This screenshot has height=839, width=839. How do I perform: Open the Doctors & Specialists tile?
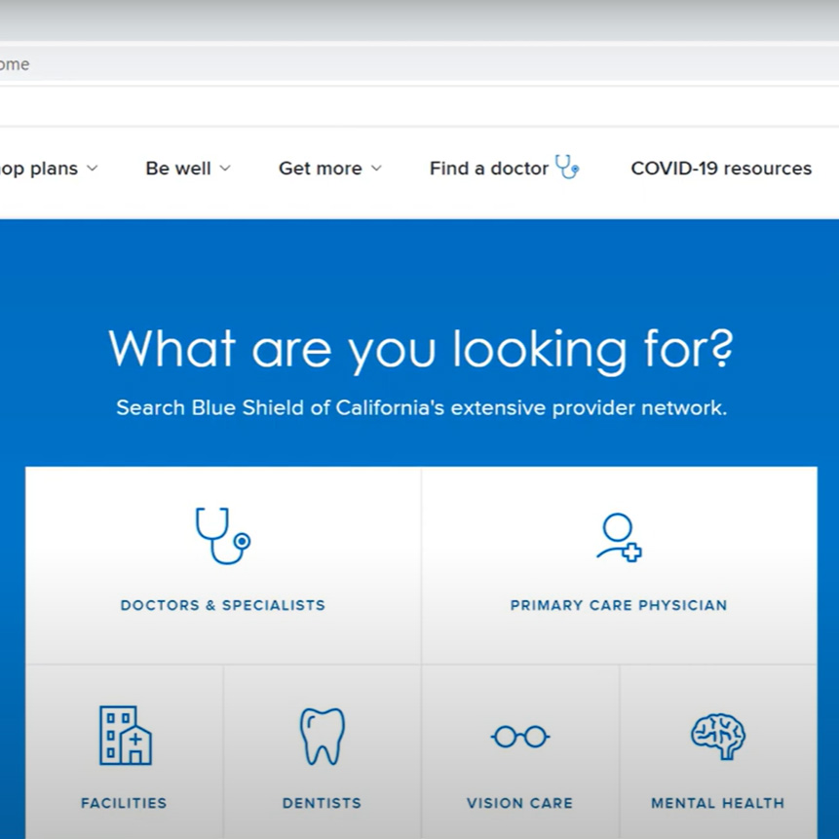click(x=222, y=565)
